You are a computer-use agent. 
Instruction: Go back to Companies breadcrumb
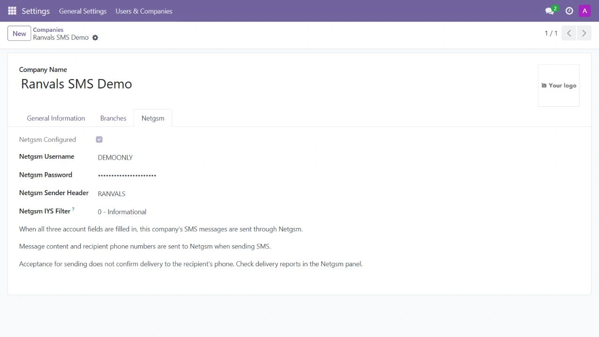[x=48, y=29]
